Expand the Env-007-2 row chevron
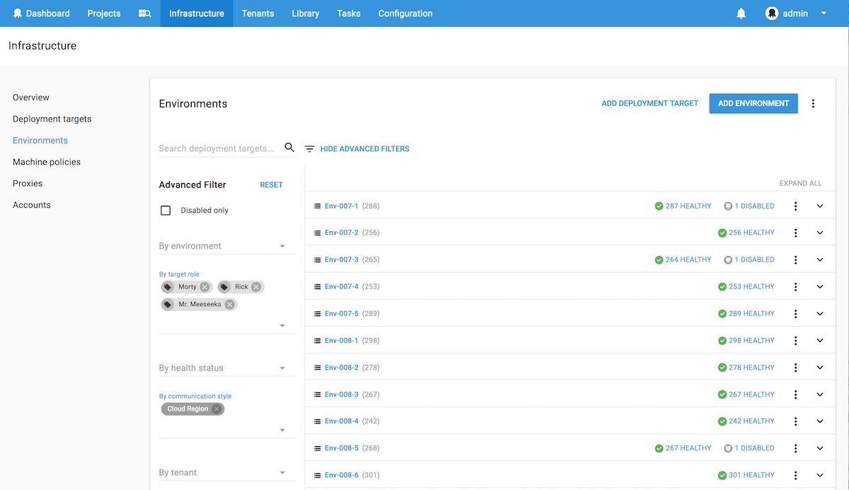Screen dimensions: 849x490 point(820,233)
